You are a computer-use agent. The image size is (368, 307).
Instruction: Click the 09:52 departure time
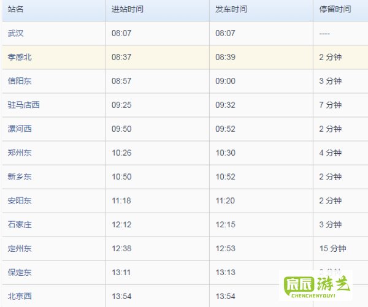(x=225, y=129)
